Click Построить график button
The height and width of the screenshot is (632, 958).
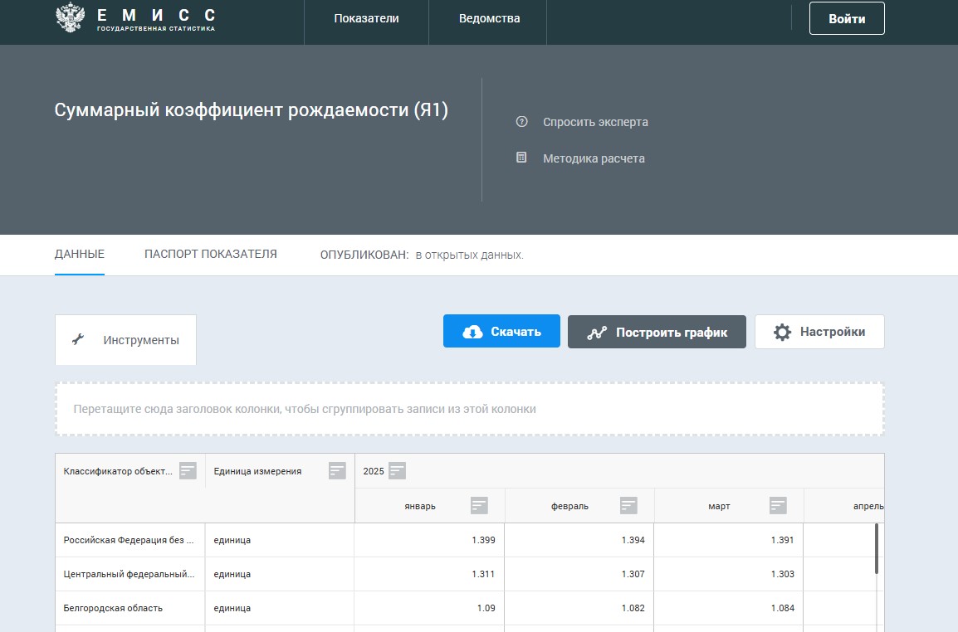click(x=657, y=332)
